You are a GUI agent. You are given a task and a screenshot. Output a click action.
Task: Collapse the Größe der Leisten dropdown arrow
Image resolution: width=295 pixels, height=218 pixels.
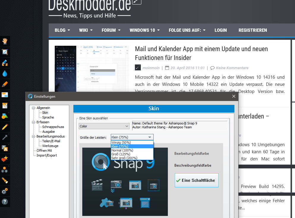click(x=149, y=137)
